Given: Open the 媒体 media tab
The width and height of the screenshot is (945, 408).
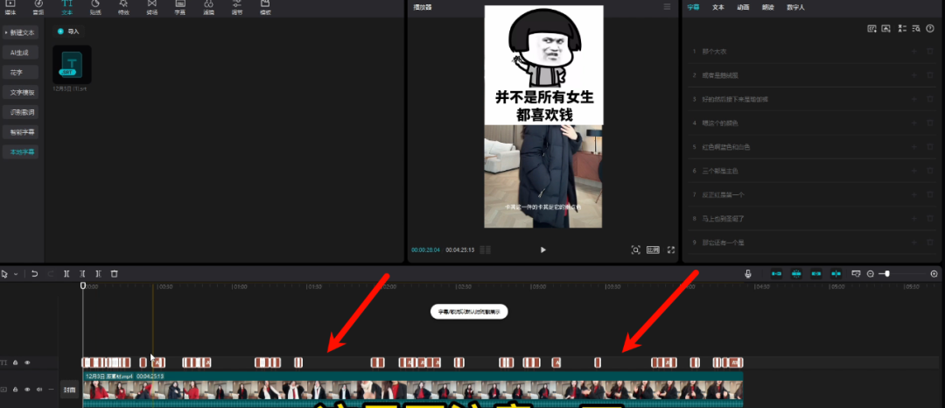Looking at the screenshot, I should 10,7.
